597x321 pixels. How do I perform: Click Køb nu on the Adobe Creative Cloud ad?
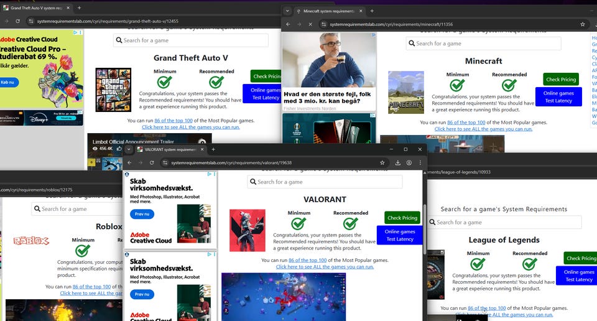[x=7, y=82]
